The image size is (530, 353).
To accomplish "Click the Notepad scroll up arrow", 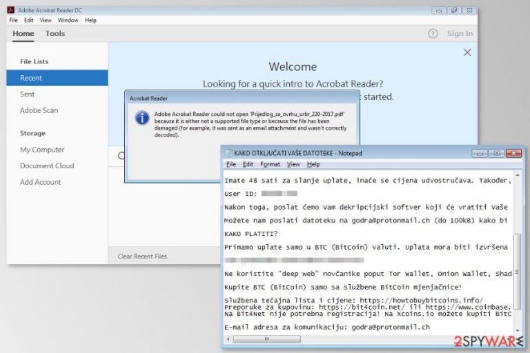I will (x=517, y=175).
